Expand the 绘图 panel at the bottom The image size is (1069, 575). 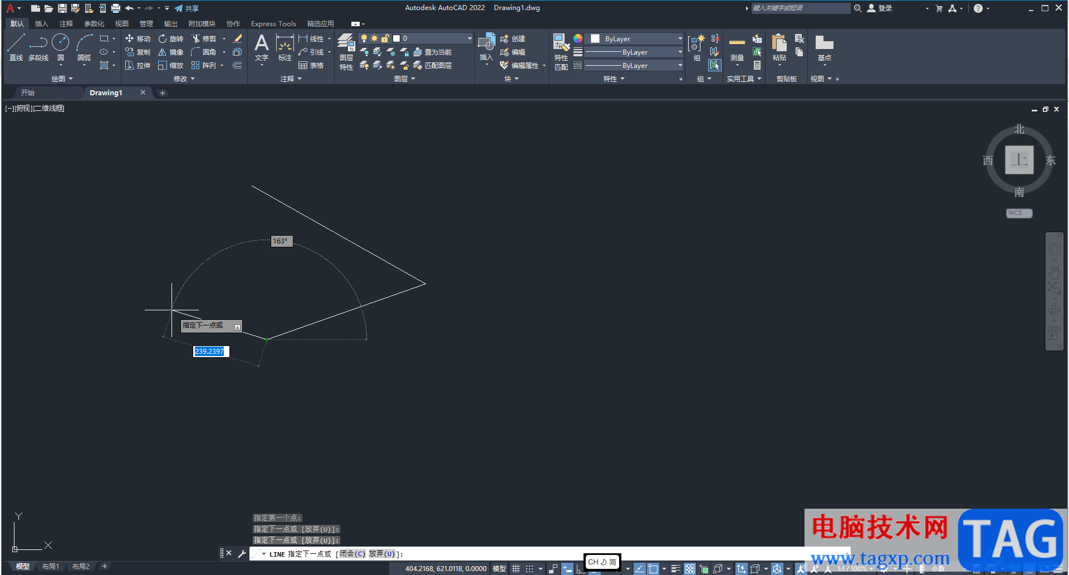[x=70, y=79]
